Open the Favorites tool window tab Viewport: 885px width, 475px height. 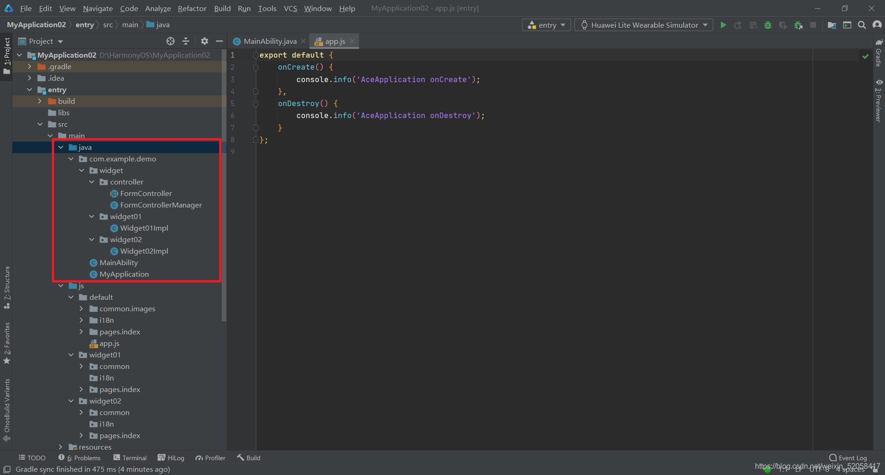(7, 343)
